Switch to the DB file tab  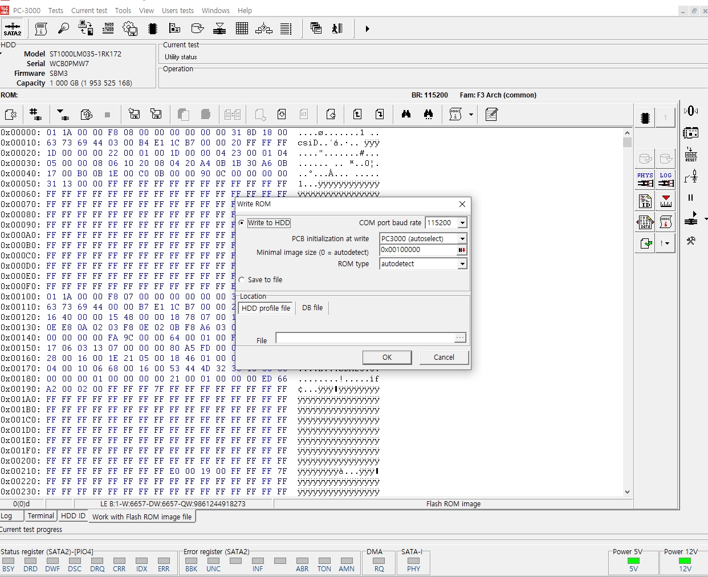tap(312, 308)
